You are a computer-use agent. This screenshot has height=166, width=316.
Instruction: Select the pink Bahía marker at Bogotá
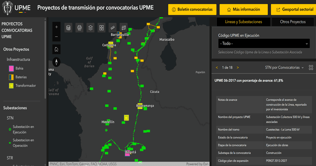pos(127,154)
